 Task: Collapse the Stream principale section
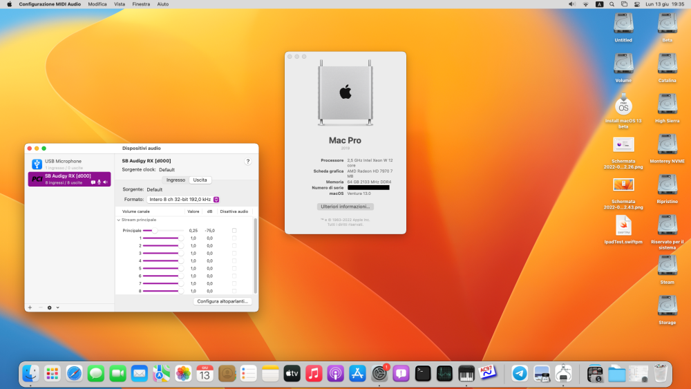119,220
